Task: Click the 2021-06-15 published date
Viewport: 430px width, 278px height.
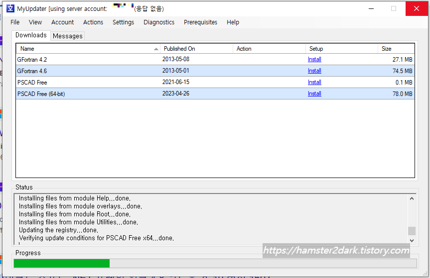Action: click(x=176, y=83)
